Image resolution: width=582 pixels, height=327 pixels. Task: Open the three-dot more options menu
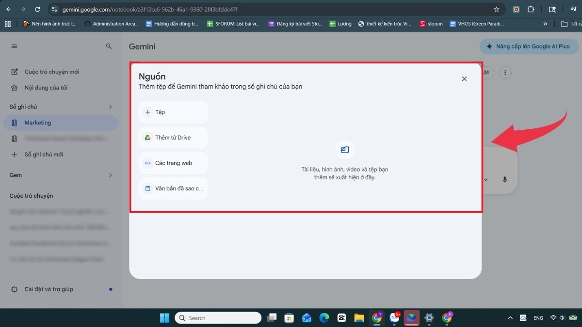point(505,73)
